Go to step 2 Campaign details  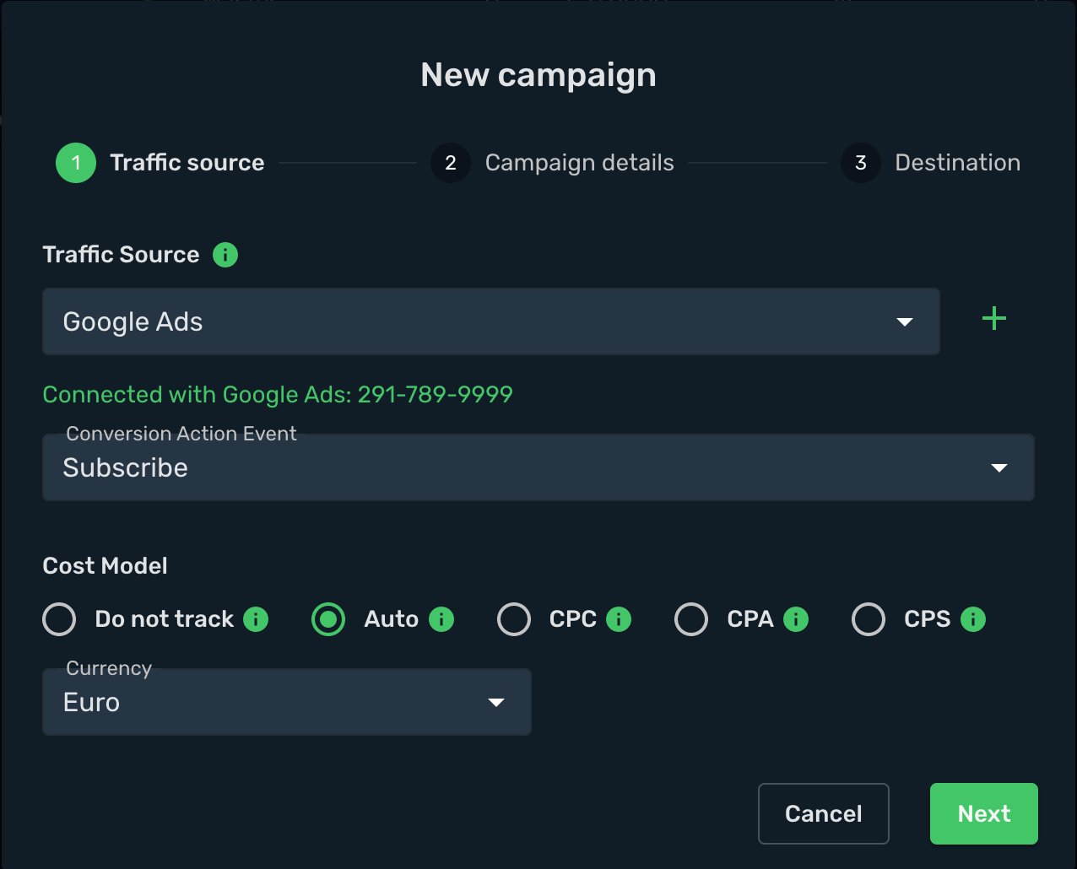(553, 163)
